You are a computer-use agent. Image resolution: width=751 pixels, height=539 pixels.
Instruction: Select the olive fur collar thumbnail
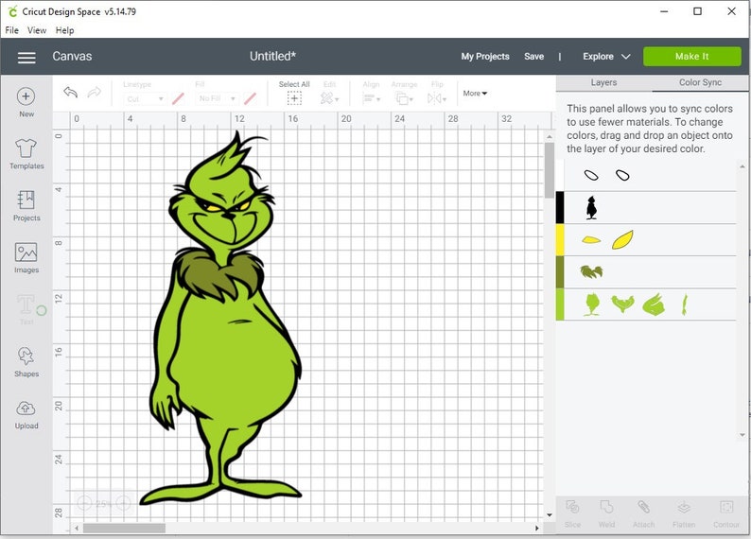591,272
